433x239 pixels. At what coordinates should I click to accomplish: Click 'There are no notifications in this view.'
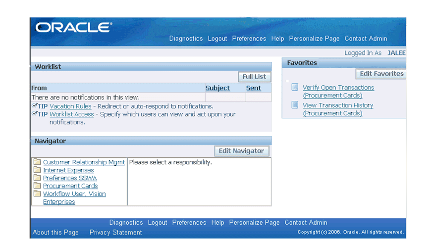point(86,97)
